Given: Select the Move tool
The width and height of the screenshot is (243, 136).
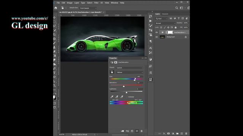Looking at the screenshot, I should click(x=54, y=17).
